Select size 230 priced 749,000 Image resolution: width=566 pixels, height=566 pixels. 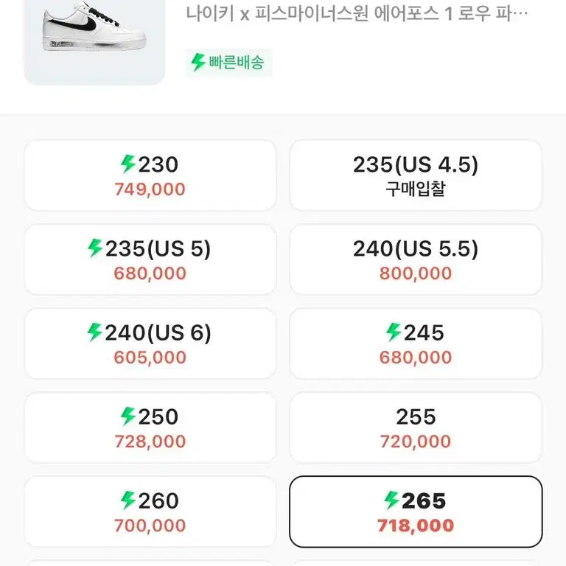[x=150, y=175]
